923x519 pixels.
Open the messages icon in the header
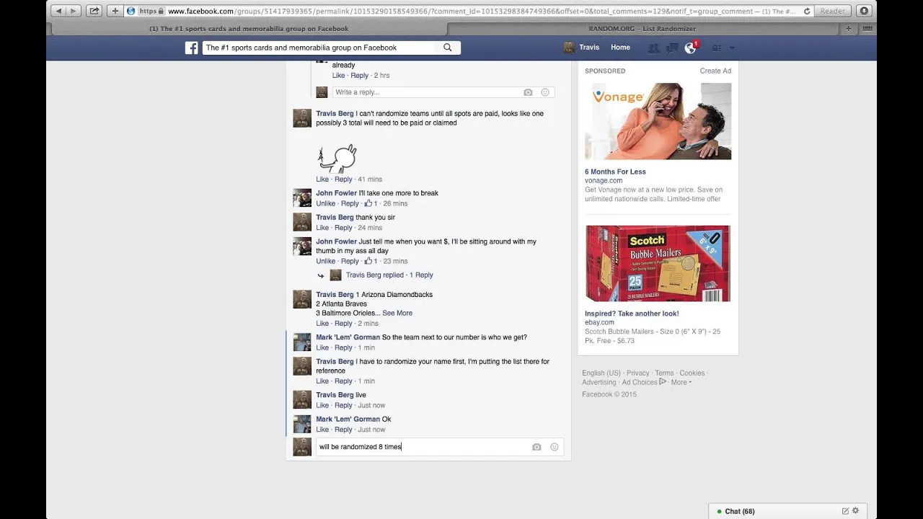point(671,48)
